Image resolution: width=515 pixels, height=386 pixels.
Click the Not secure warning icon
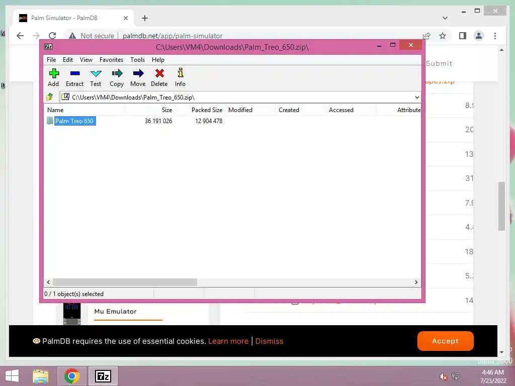tap(72, 36)
